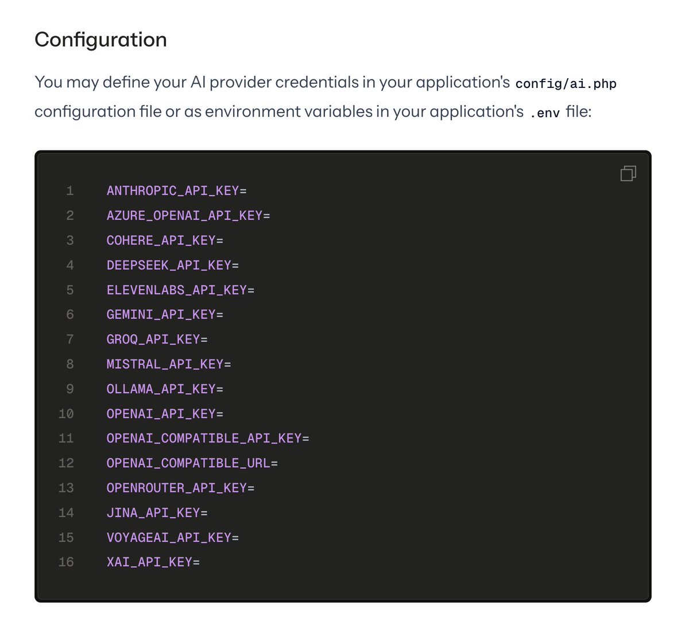Click the JINA_API_KEY= line
This screenshot has width=689, height=627.
(x=157, y=512)
